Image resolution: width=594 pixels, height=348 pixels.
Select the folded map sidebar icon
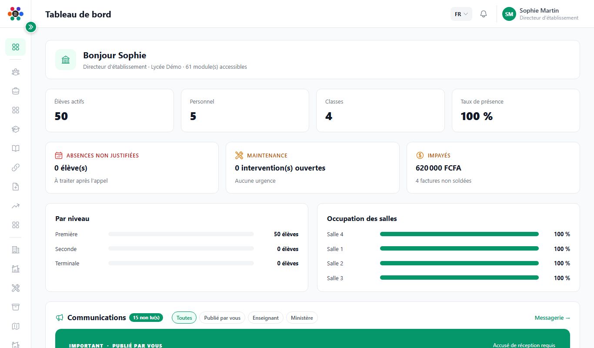(16, 326)
